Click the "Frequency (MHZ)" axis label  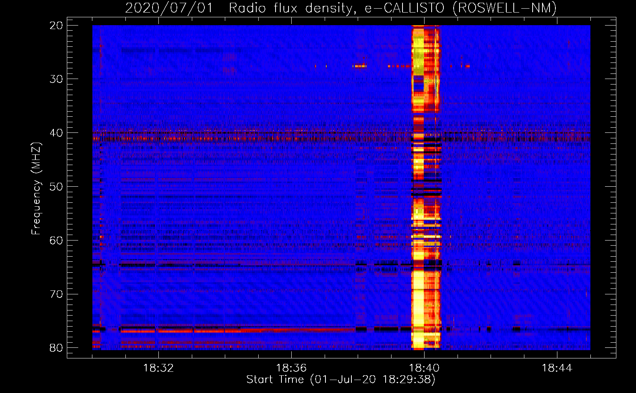tap(36, 189)
